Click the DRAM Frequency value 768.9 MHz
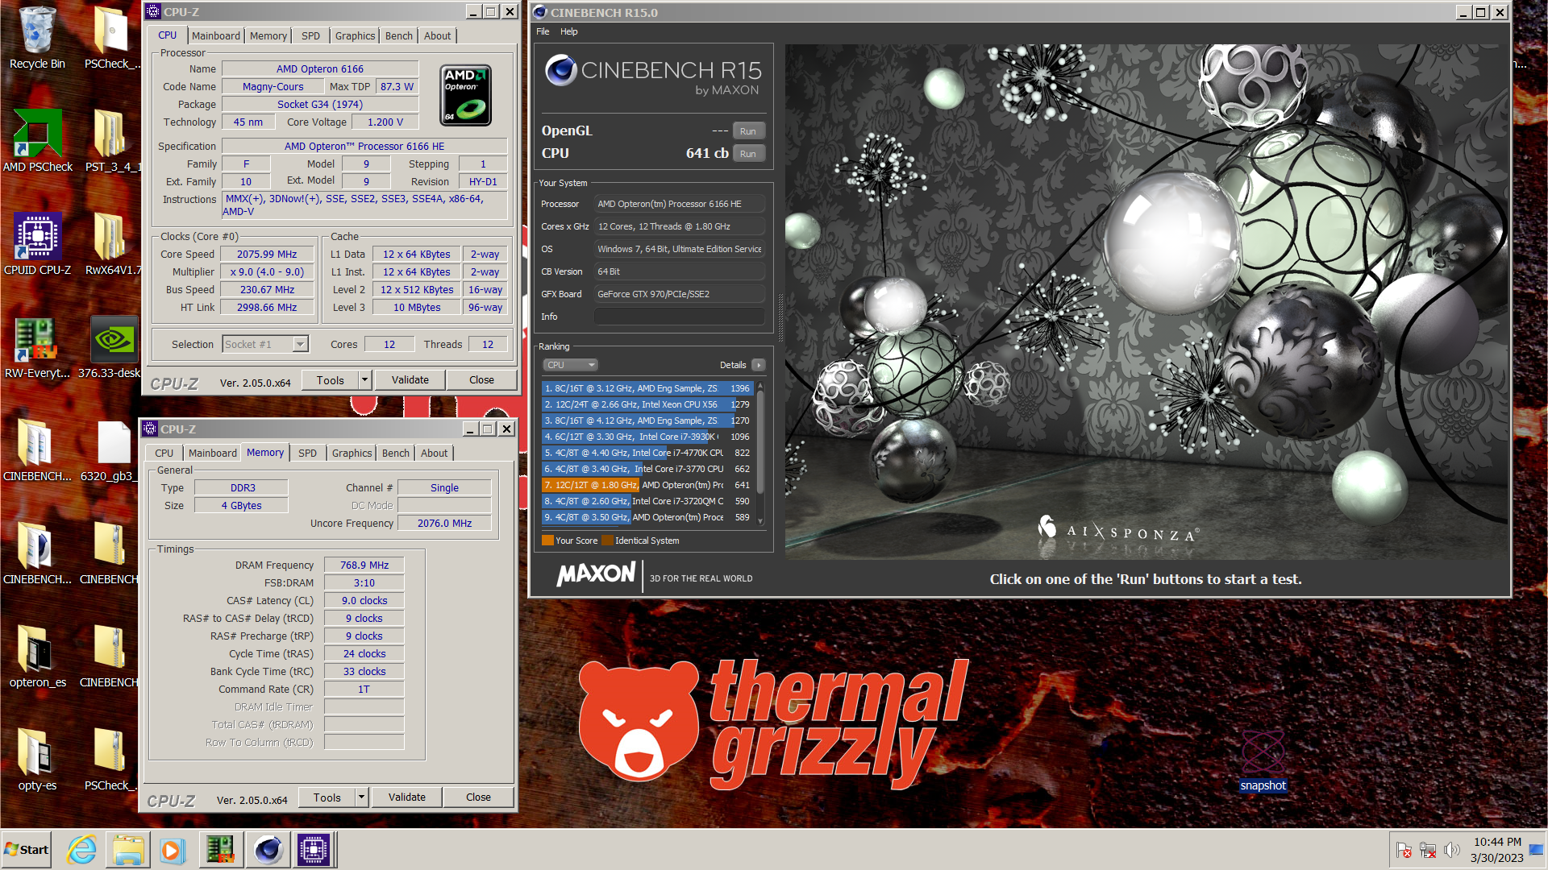 pyautogui.click(x=364, y=565)
